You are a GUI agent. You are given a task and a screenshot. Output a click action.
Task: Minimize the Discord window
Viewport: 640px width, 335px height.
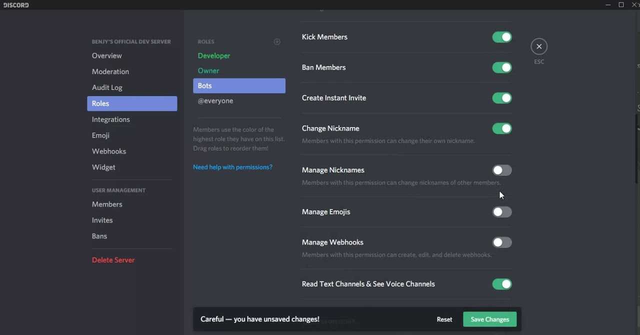tap(608, 5)
